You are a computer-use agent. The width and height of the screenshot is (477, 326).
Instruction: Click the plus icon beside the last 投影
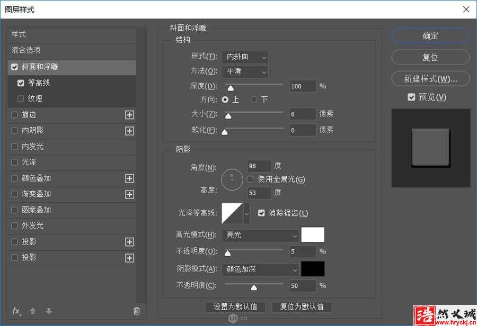pyautogui.click(x=130, y=258)
